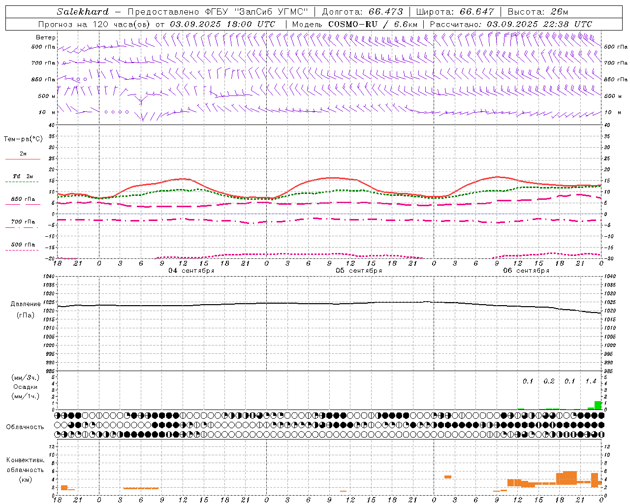Screen dimensions: 630x504
Task: Click the "10 м" wind level label on the left
Action: (x=47, y=112)
